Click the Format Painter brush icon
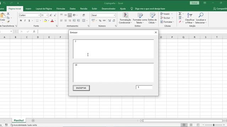Viewport: 227px width, 127px height. click(x=8, y=22)
